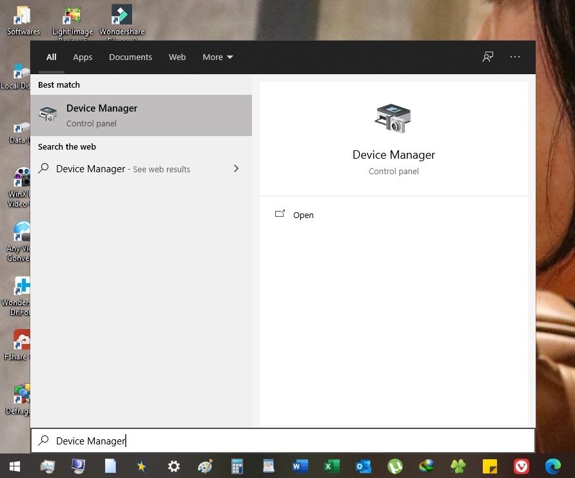Screen dimensions: 575x478
Task: Open uTorrent from the taskbar
Action: (x=395, y=466)
